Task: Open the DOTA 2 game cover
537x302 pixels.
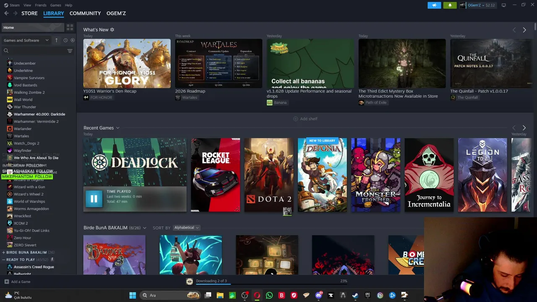Action: pos(268,175)
